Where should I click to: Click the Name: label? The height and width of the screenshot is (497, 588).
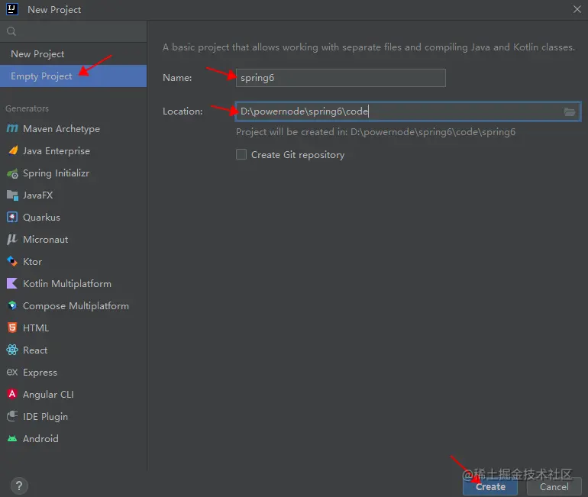(x=177, y=78)
